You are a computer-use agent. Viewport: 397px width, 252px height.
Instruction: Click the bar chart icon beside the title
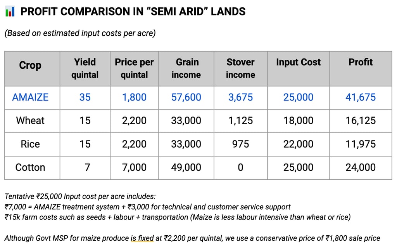pyautogui.click(x=10, y=12)
